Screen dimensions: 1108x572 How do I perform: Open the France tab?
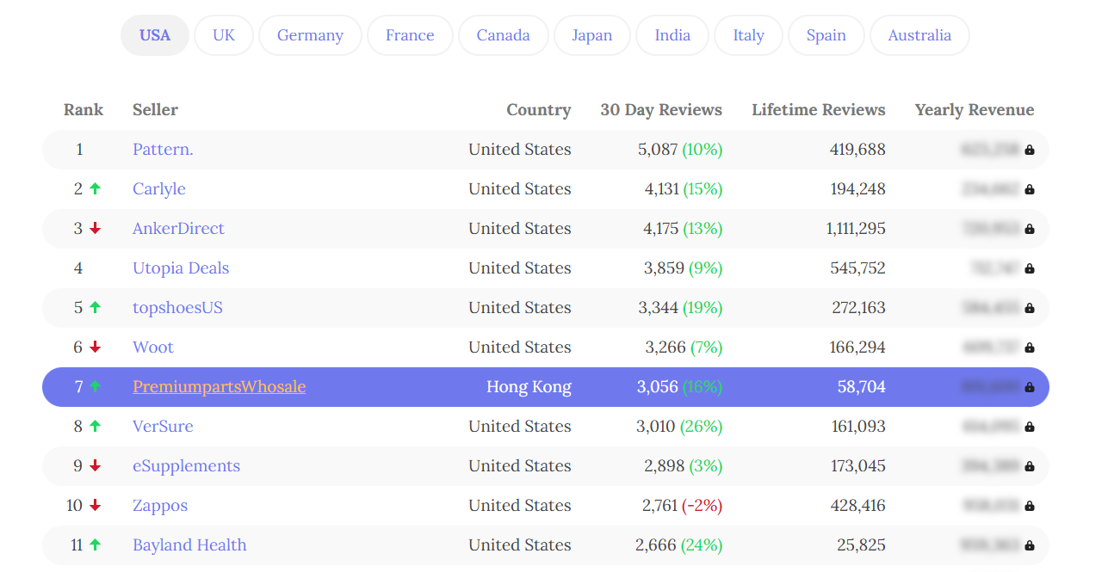(410, 35)
